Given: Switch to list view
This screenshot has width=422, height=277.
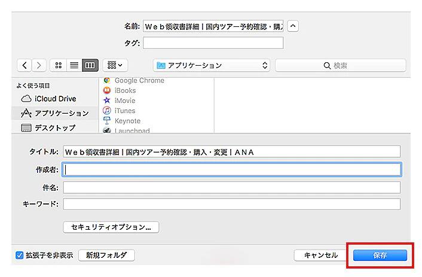Looking at the screenshot, I should 74,65.
